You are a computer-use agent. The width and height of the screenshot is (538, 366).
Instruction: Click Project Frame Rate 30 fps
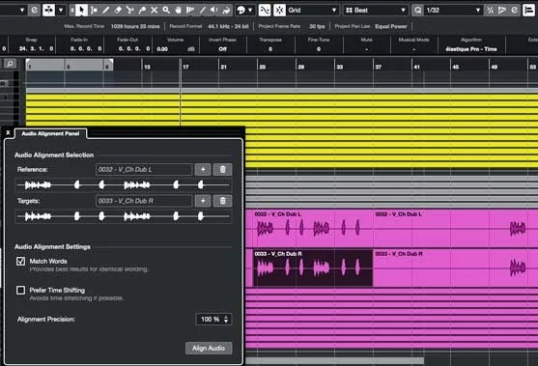(x=317, y=26)
